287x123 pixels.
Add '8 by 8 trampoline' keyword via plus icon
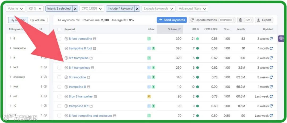pos(66,96)
